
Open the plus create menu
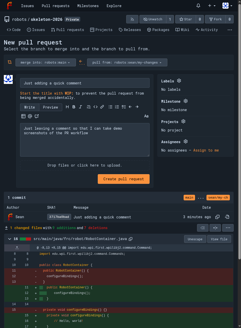point(212,6)
